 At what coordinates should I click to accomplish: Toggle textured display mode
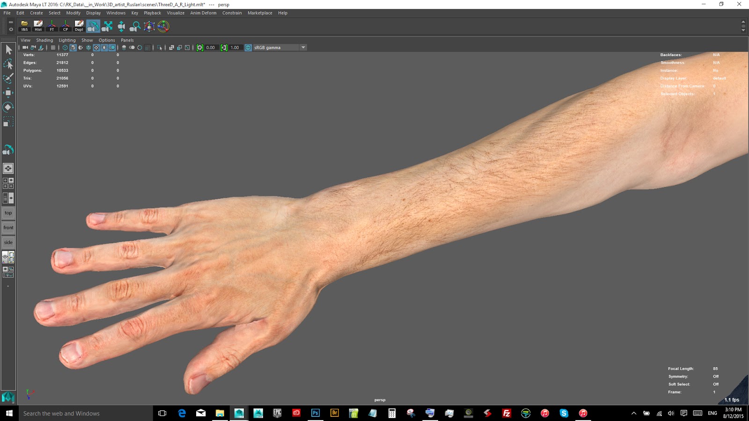point(96,48)
